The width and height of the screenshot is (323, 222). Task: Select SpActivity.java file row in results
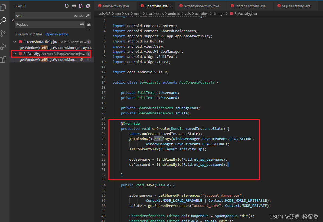(52, 54)
